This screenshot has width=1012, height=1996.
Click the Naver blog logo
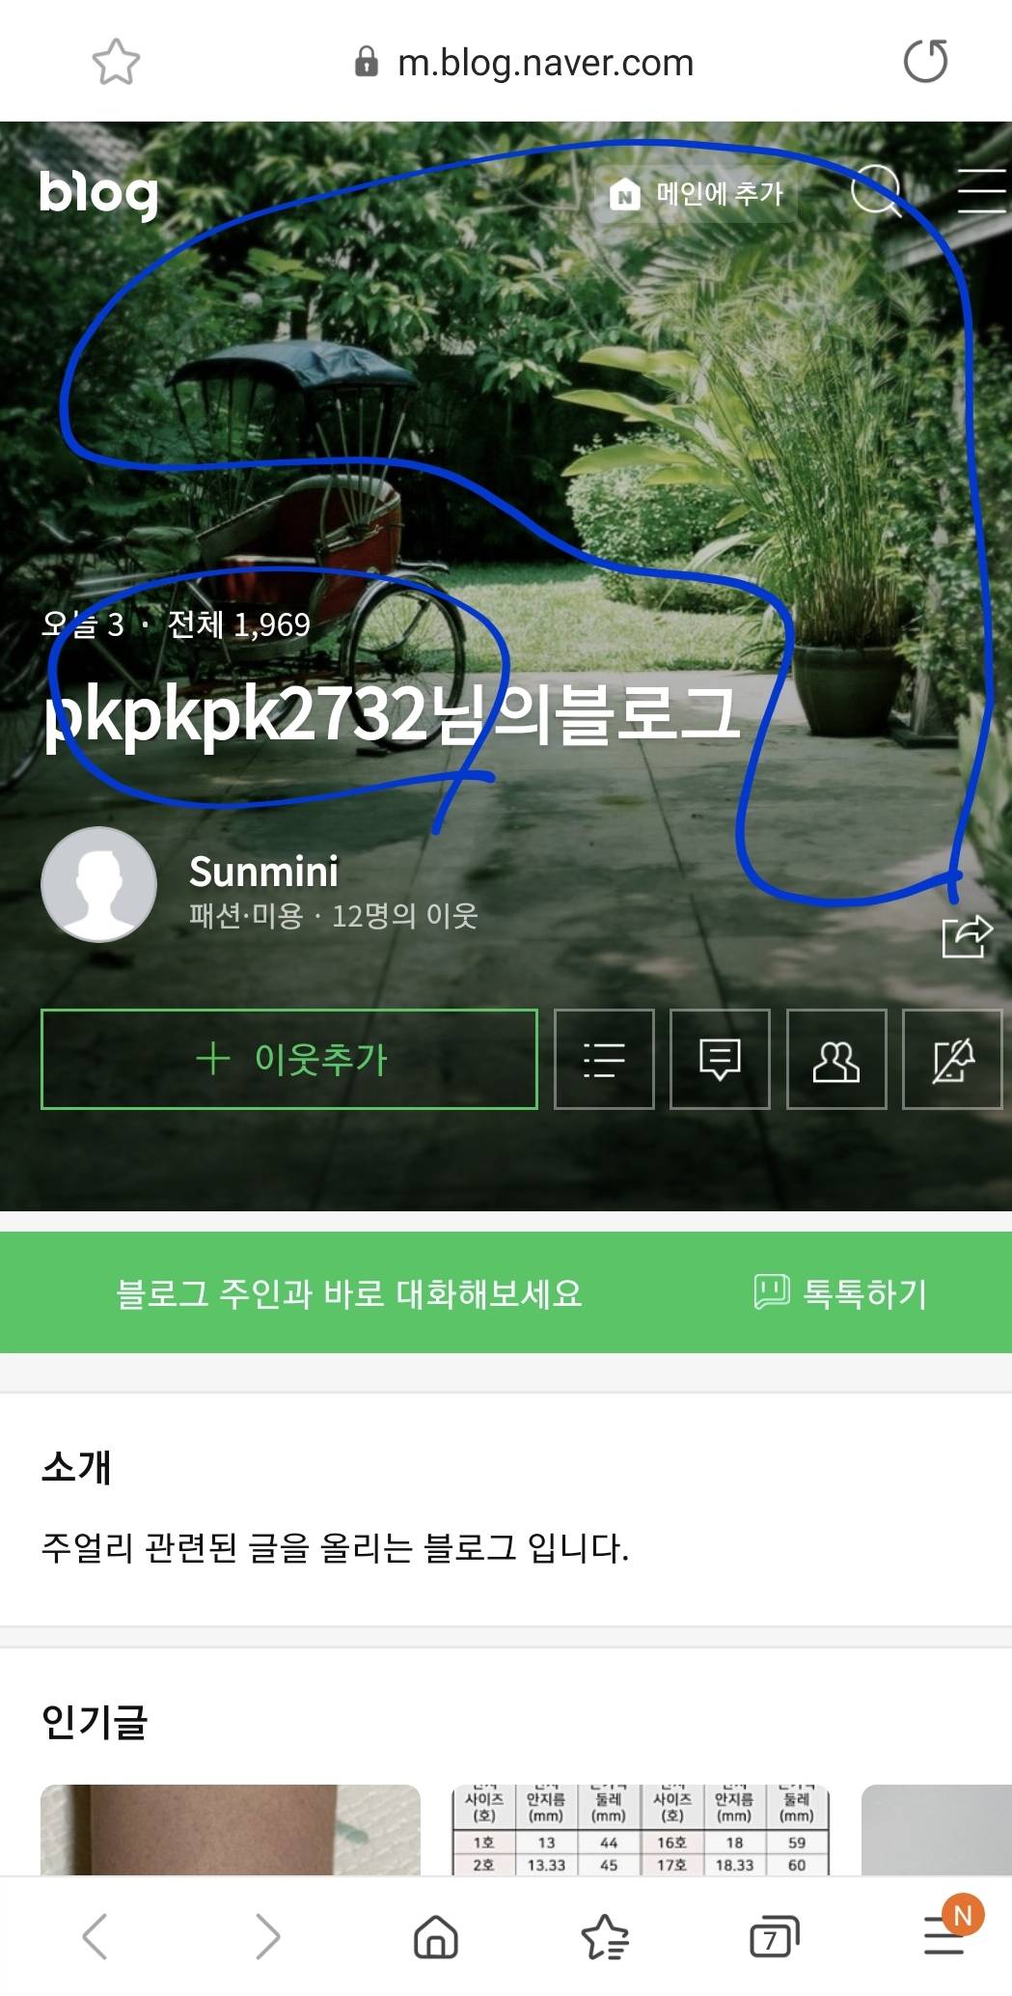tap(98, 194)
